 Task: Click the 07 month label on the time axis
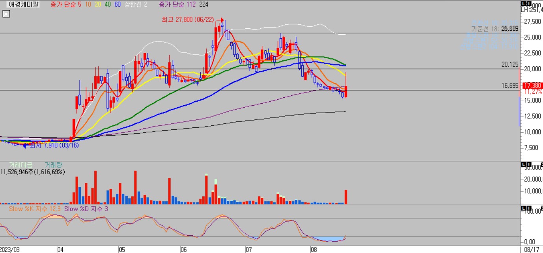248,250
